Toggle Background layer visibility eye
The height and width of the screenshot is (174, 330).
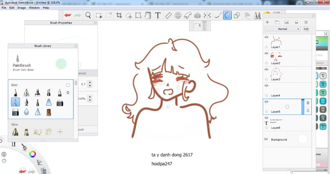pos(266,139)
